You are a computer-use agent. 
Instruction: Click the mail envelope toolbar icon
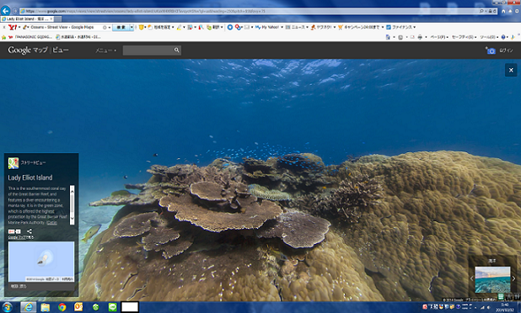tap(247, 27)
